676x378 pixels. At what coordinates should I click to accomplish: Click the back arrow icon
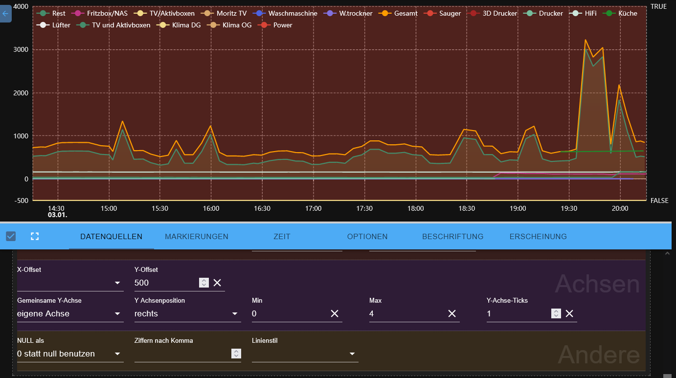5,13
